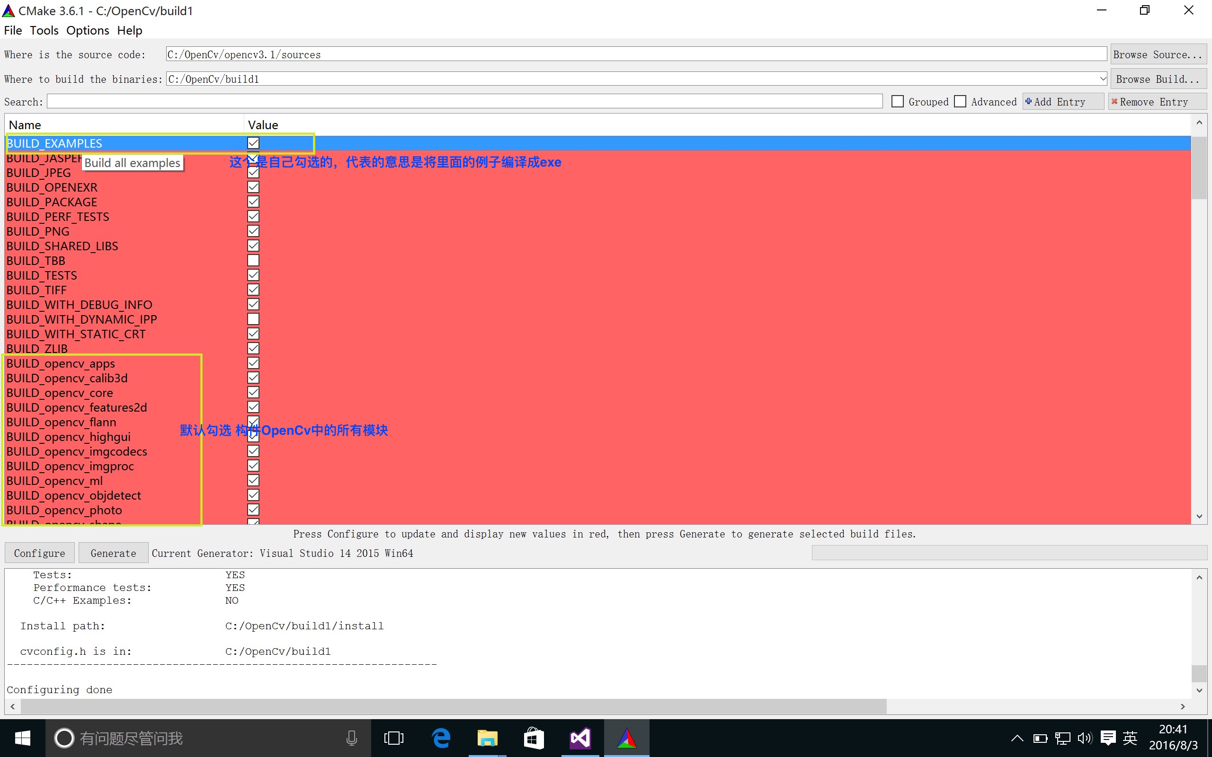This screenshot has width=1212, height=757.
Task: Open the network status icon
Action: [1062, 738]
